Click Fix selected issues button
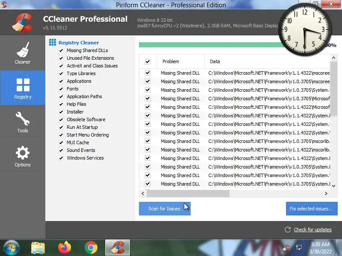342x256 pixels. [312, 209]
